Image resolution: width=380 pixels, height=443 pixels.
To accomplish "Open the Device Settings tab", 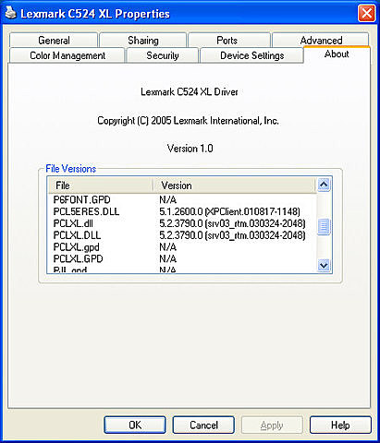I will point(251,55).
